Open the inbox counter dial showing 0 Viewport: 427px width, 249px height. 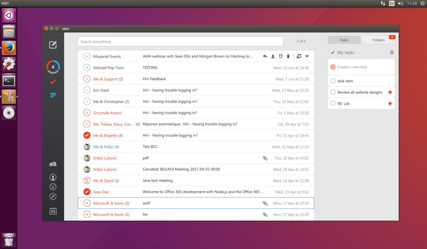pos(53,67)
